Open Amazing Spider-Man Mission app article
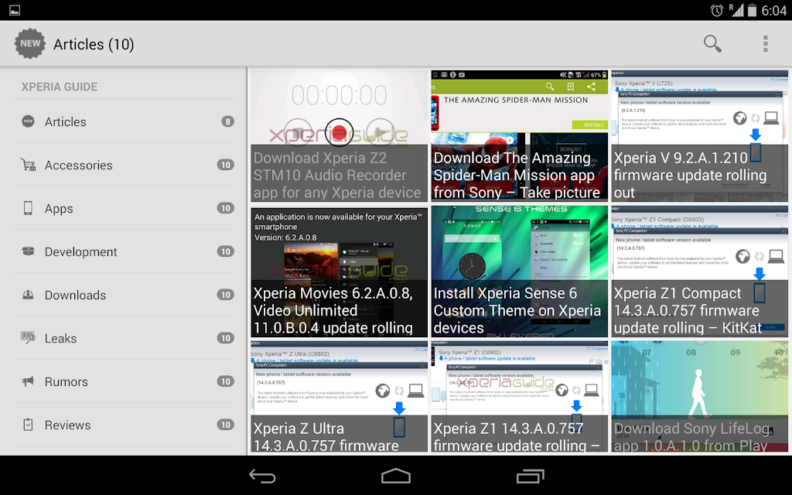792x495 pixels. (x=519, y=136)
